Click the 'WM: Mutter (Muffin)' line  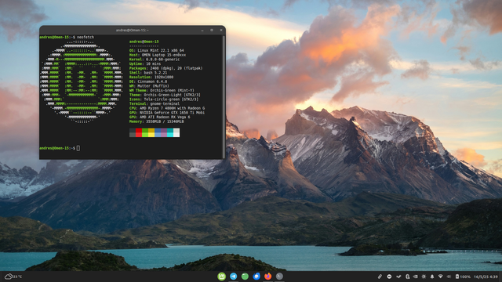coord(149,86)
